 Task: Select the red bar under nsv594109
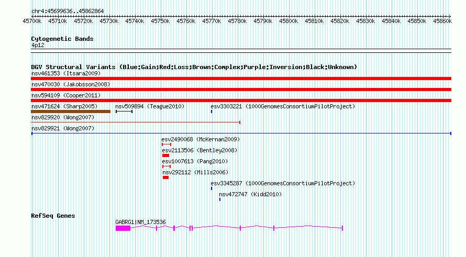tap(241, 100)
